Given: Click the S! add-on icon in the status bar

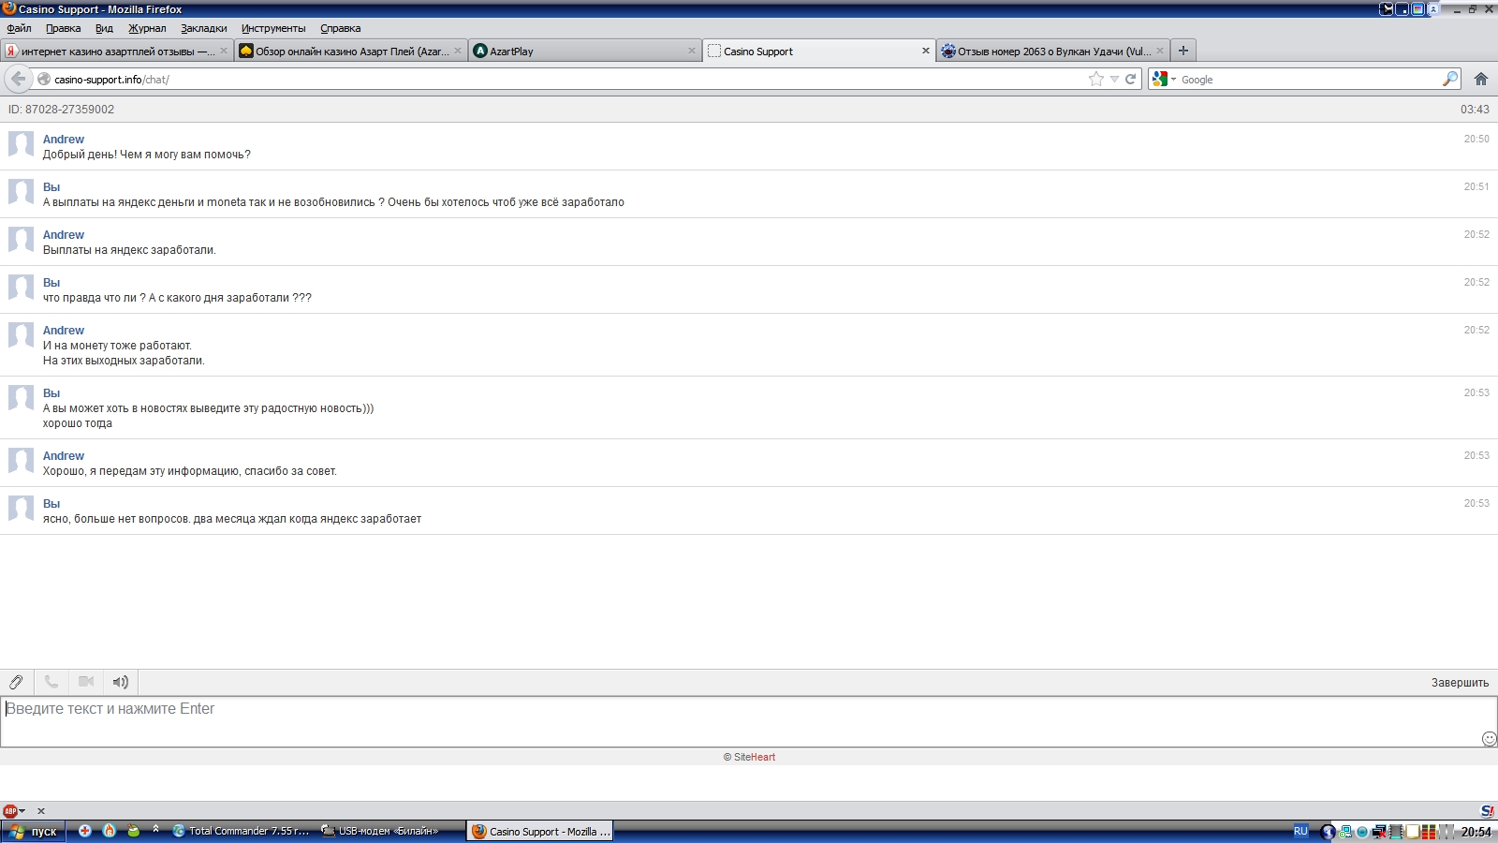Looking at the screenshot, I should pos(1488,811).
